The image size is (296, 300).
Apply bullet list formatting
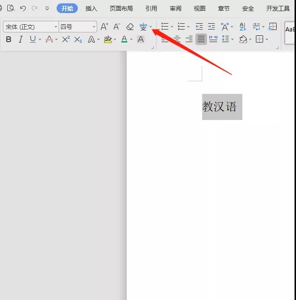(165, 27)
